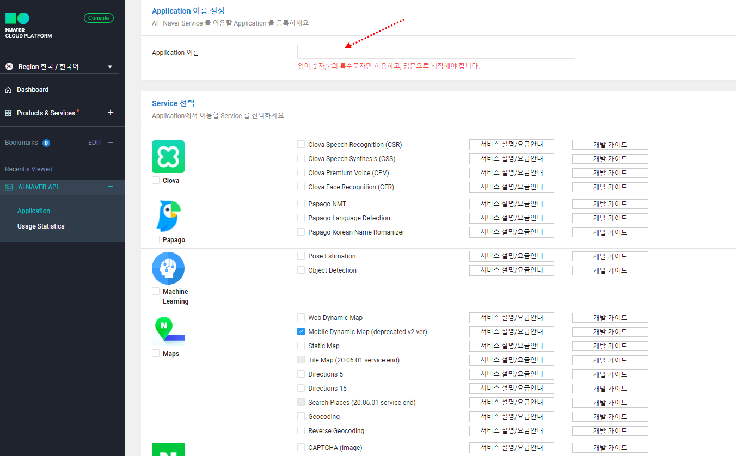Click EDIT next to Bookmarks
Screen dimensions: 736x456
click(x=95, y=143)
